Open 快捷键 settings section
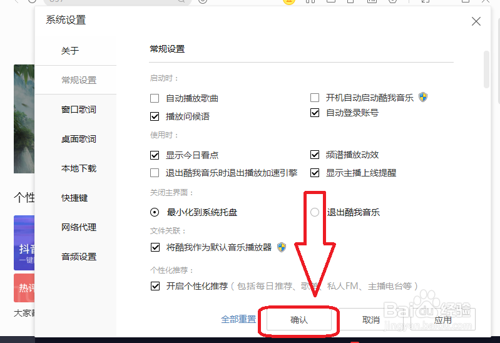The image size is (500, 343). [x=74, y=198]
